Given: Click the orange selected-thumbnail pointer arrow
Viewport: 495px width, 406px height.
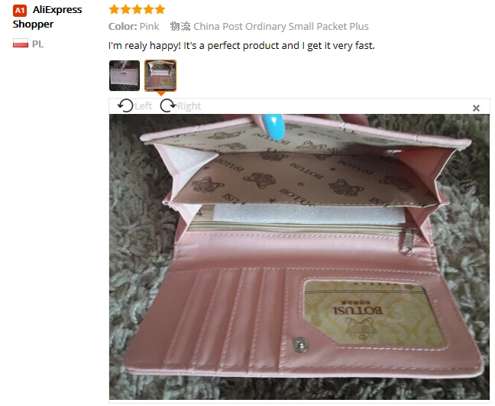Looking at the screenshot, I should click(x=160, y=93).
